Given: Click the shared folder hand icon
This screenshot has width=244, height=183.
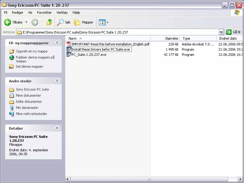Looking at the screenshot, I should 12,66.
